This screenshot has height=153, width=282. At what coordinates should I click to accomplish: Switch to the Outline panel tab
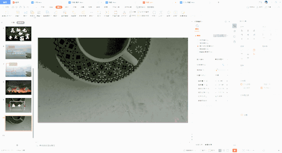tap(13, 23)
